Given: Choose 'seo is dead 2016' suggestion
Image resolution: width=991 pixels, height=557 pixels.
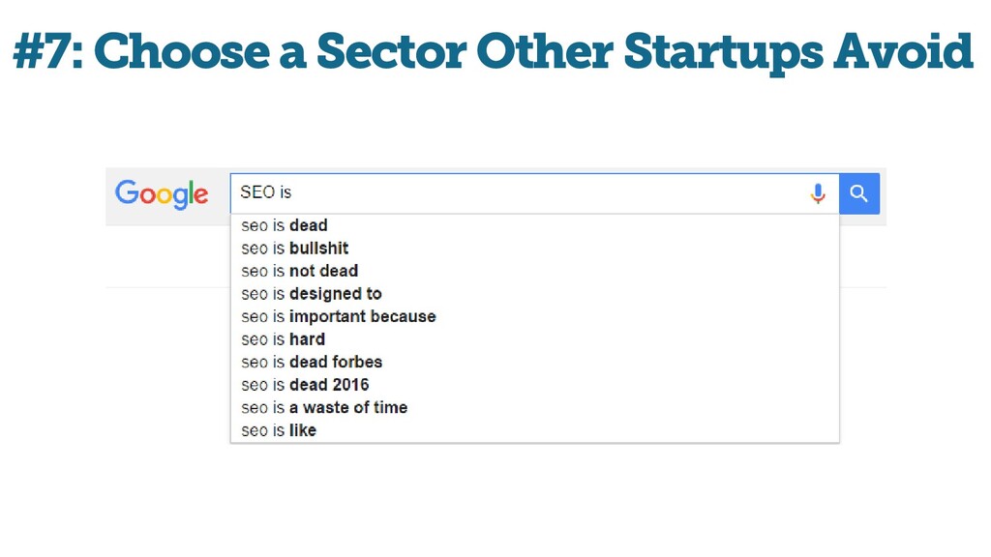Looking at the screenshot, I should coord(534,385).
